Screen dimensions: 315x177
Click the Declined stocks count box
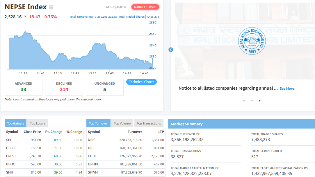tap(64, 87)
